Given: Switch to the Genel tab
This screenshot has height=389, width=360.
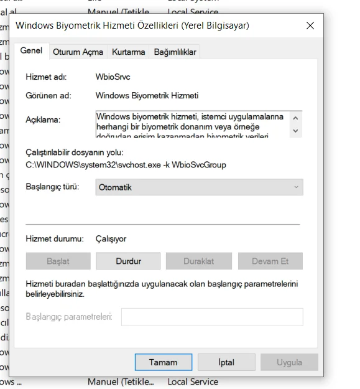Looking at the screenshot, I should [x=31, y=51].
